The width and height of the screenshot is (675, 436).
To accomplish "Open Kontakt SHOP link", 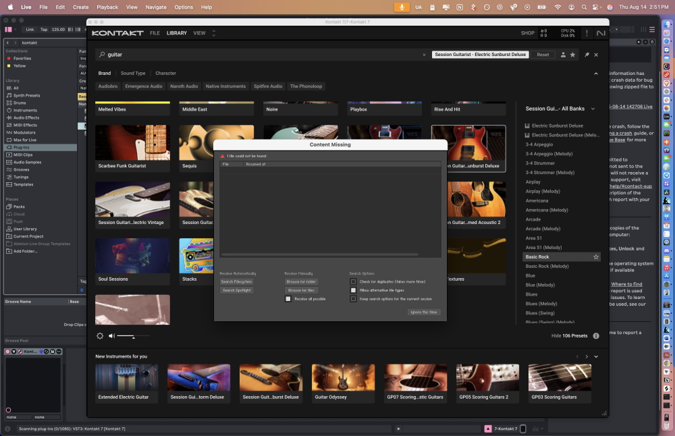I will pyautogui.click(x=527, y=33).
